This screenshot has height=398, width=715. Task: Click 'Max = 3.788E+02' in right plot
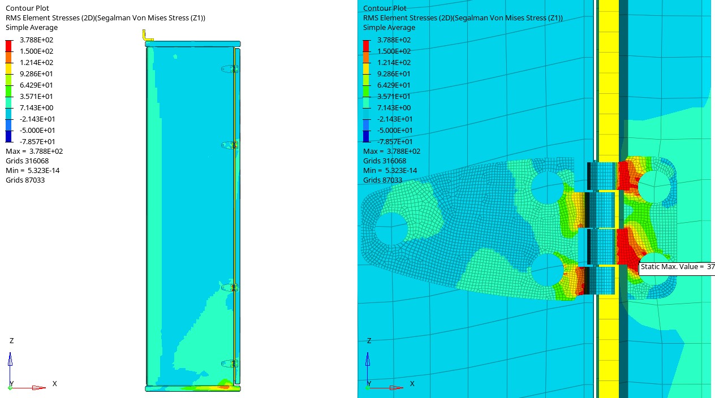click(x=391, y=152)
